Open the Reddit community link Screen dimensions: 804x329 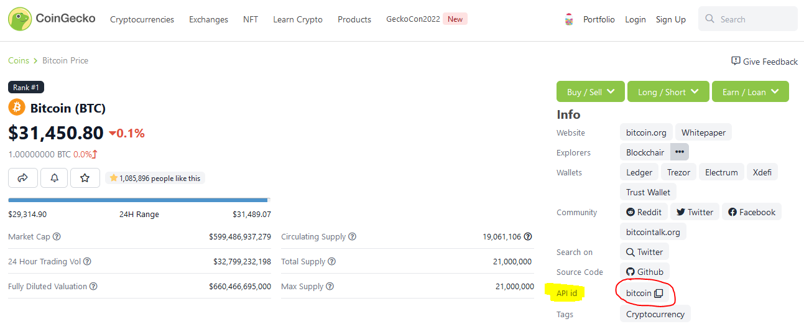pyautogui.click(x=644, y=212)
